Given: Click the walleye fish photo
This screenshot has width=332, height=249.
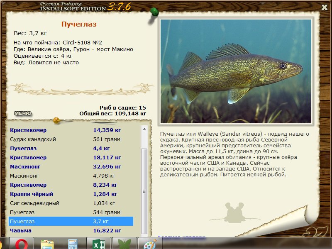Looking at the screenshot, I should [236, 71].
